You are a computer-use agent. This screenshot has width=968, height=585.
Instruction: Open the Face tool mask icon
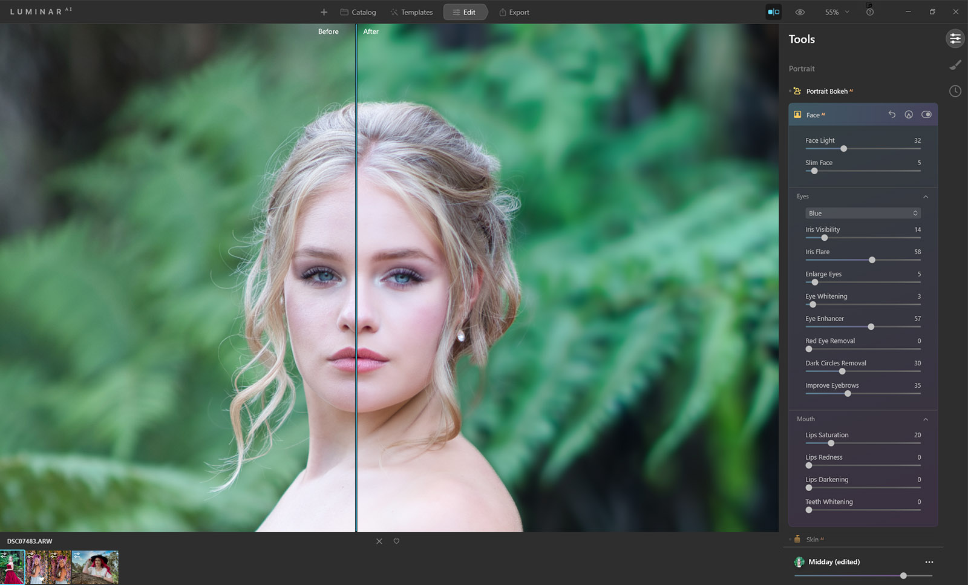pyautogui.click(x=909, y=114)
